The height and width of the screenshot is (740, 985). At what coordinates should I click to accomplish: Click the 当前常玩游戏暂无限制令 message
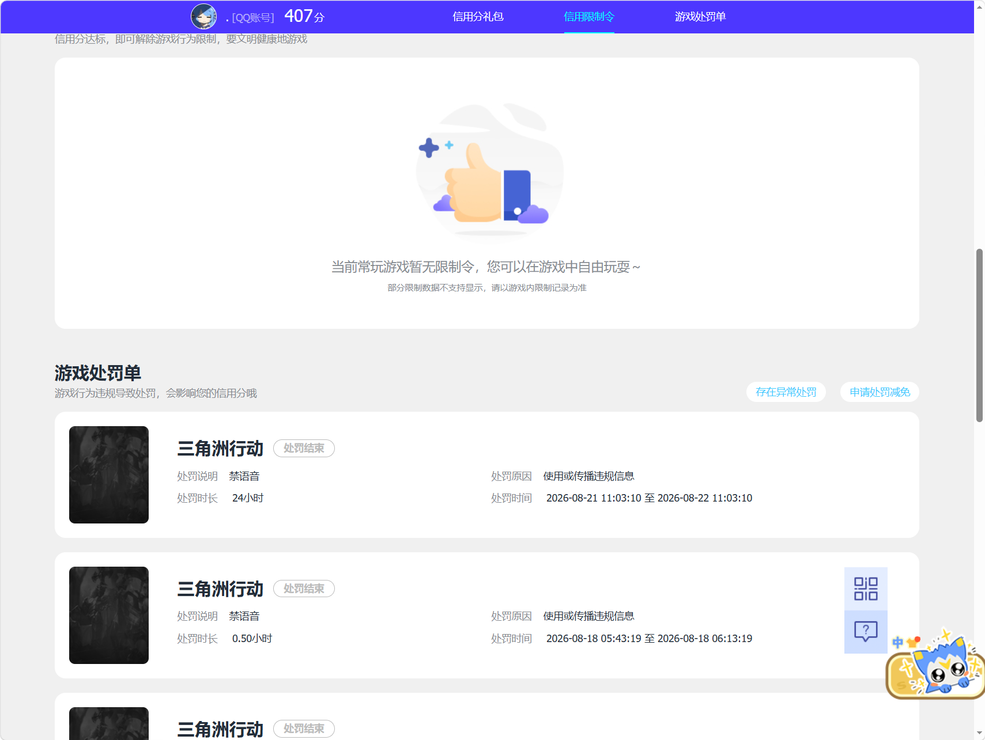click(486, 267)
